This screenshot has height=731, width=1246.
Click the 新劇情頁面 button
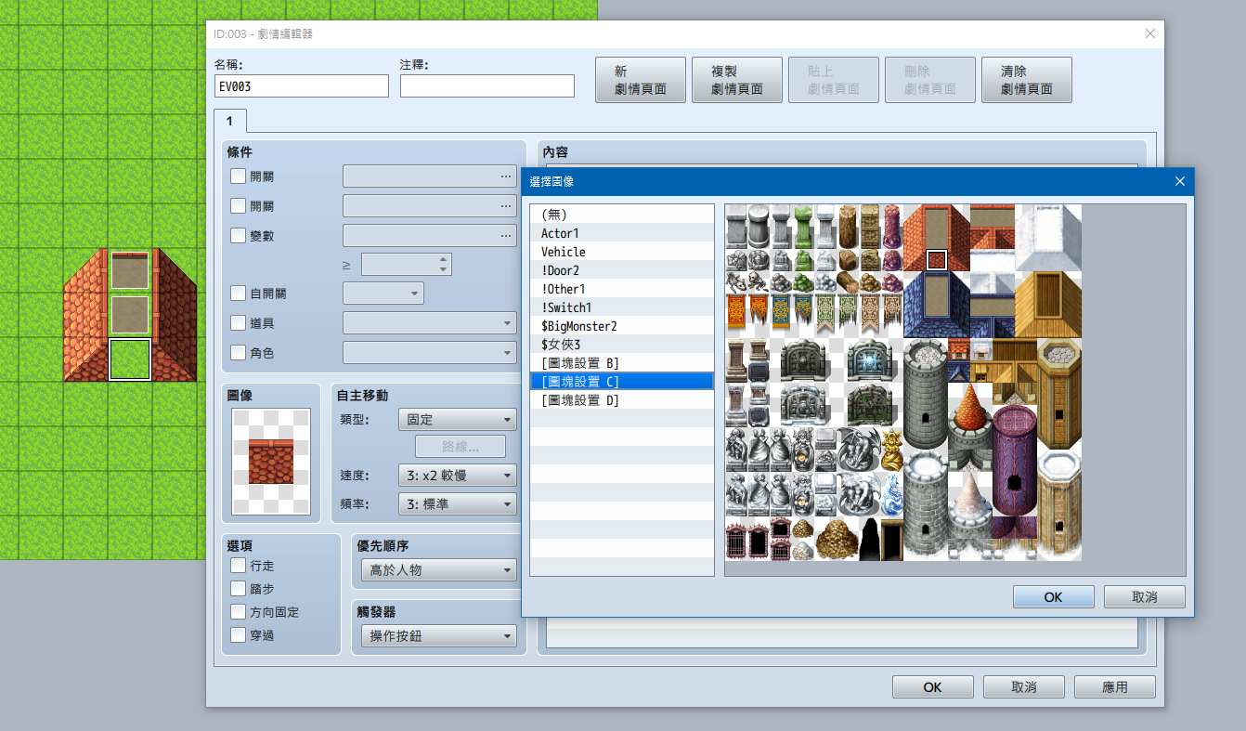(x=641, y=81)
